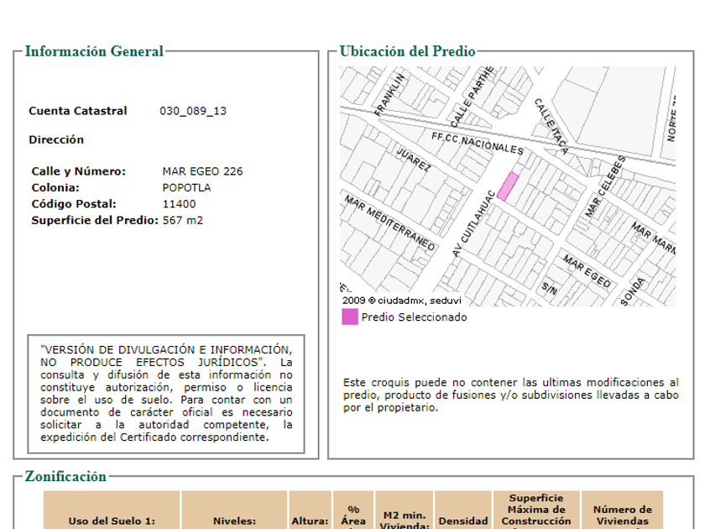Click the Información General section title
705x529 pixels.
coord(94,51)
